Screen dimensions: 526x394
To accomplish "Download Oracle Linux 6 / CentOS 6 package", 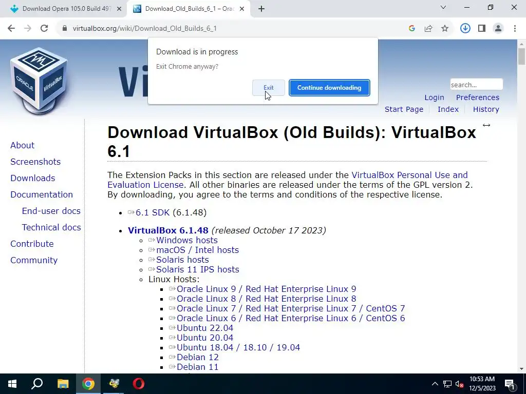I will point(291,318).
